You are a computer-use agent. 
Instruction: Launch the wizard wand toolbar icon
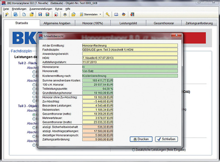(7, 14)
